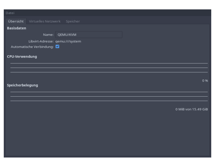
Task: Click the CPU-Verwendung section heading
Action: coord(22,57)
